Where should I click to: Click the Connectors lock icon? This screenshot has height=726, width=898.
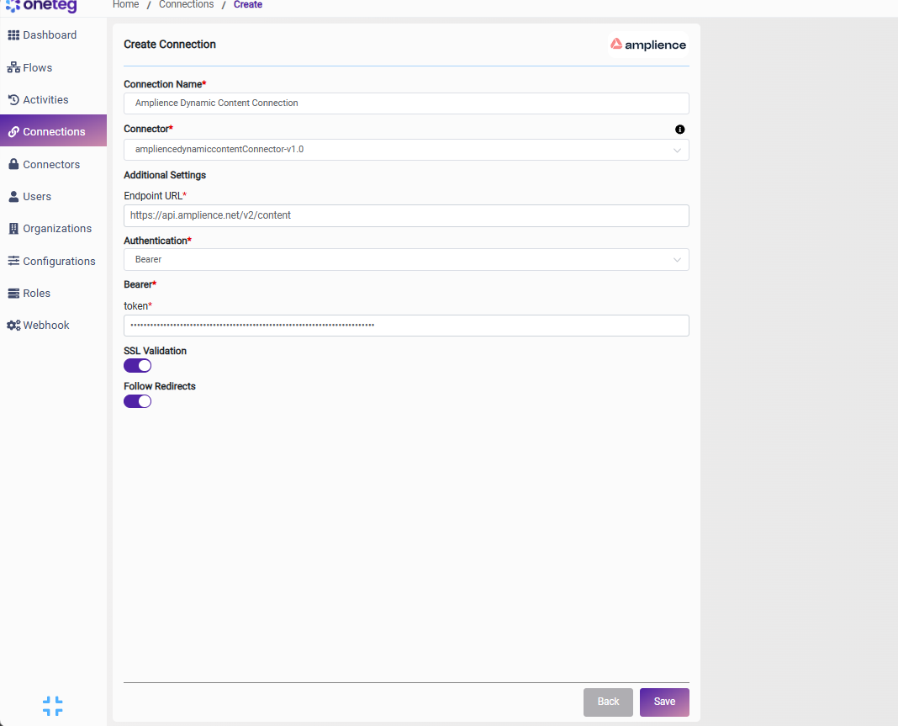pos(13,164)
